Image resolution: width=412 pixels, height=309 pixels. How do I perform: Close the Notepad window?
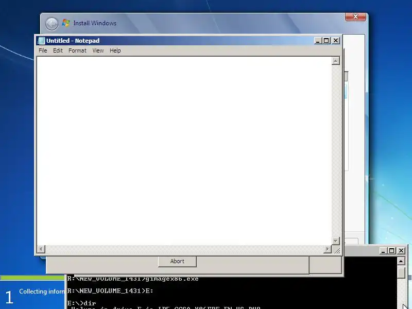[x=336, y=41]
